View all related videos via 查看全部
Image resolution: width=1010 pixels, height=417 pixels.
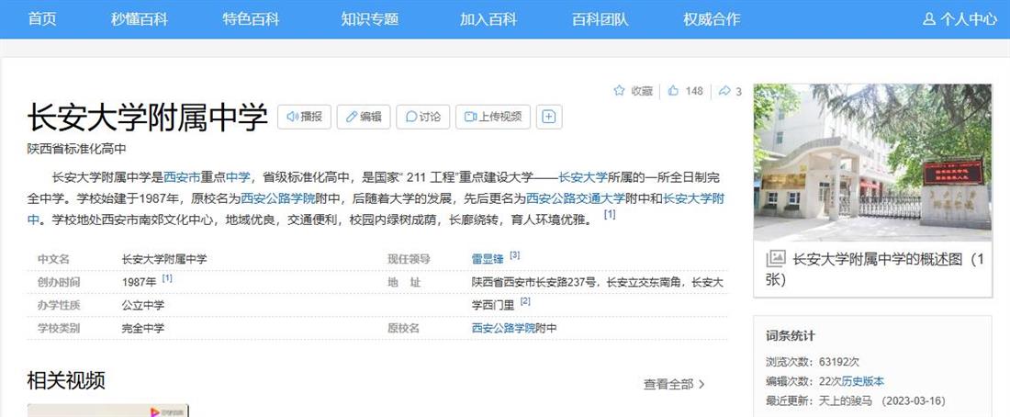675,384
